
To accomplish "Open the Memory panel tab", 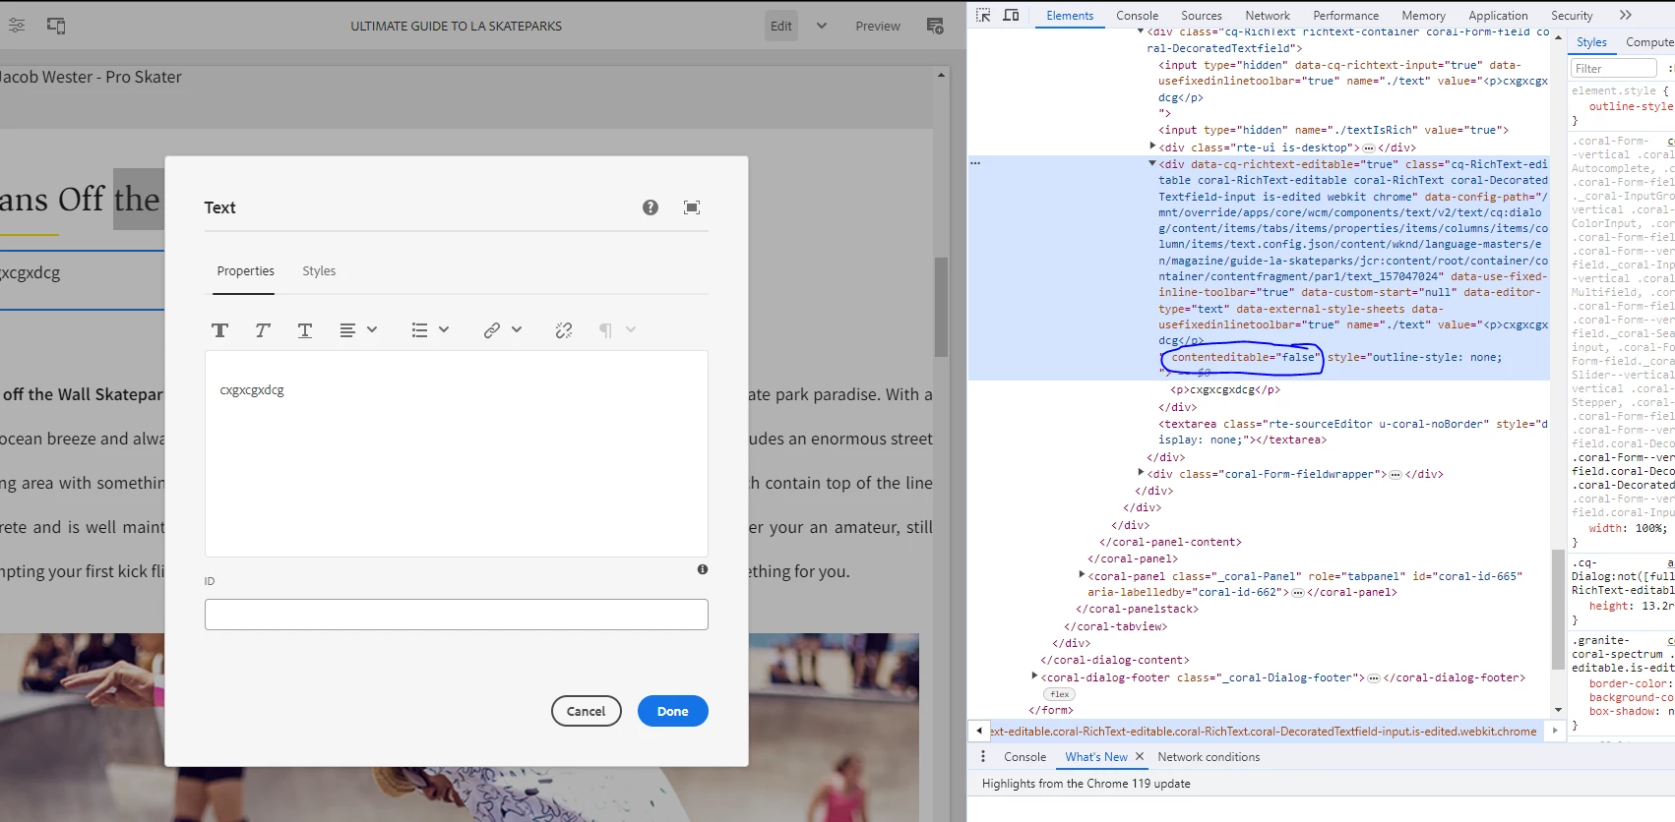I will [x=1424, y=16].
